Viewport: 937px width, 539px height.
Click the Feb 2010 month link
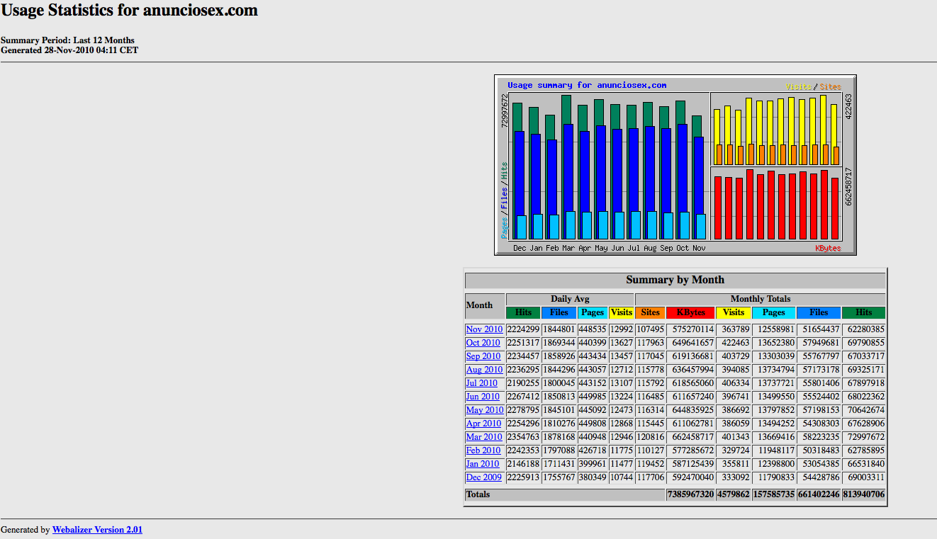(x=483, y=450)
